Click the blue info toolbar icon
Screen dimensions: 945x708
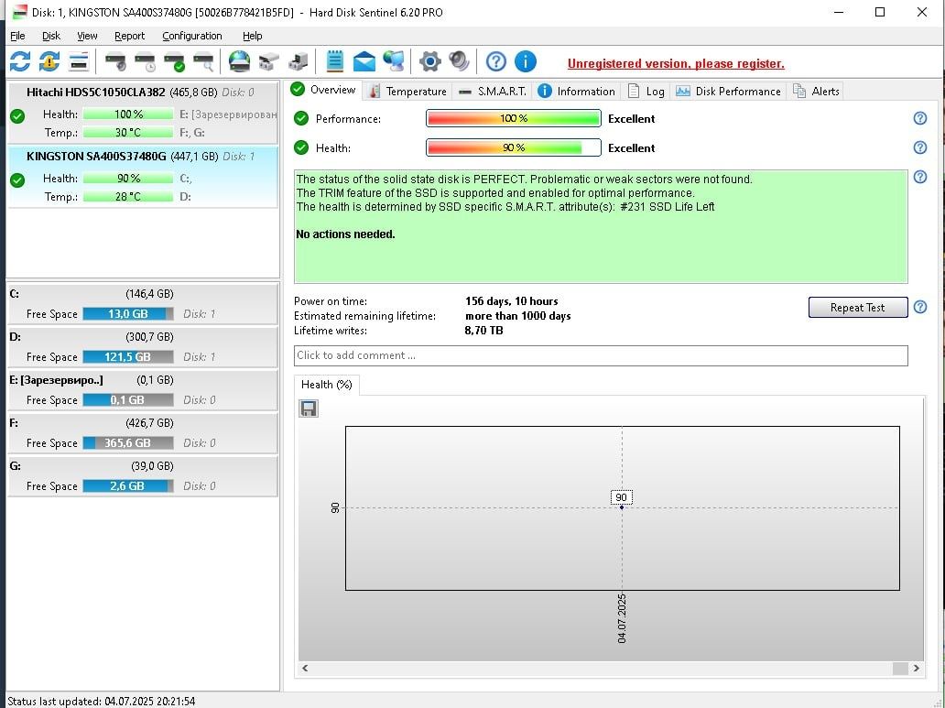(525, 61)
